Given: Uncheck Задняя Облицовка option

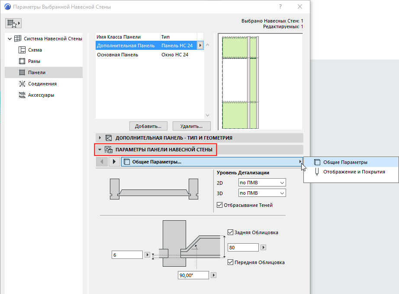Looking at the screenshot, I should coord(230,232).
